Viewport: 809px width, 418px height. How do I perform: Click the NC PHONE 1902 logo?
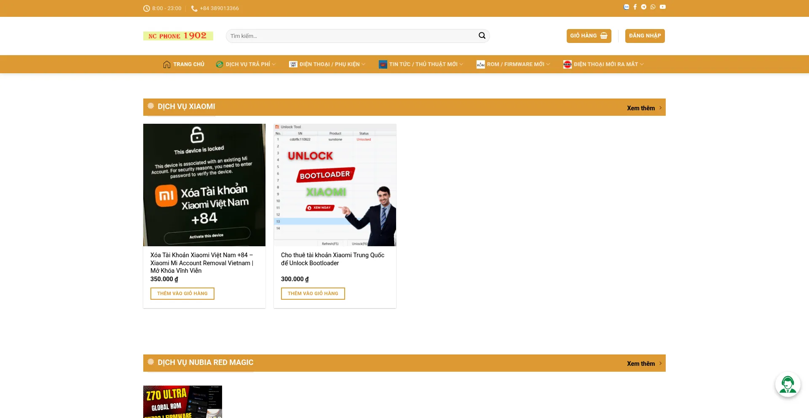tap(178, 36)
